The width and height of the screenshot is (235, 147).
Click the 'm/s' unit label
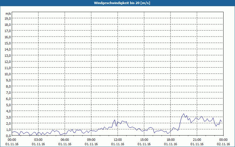[x=8, y=14]
